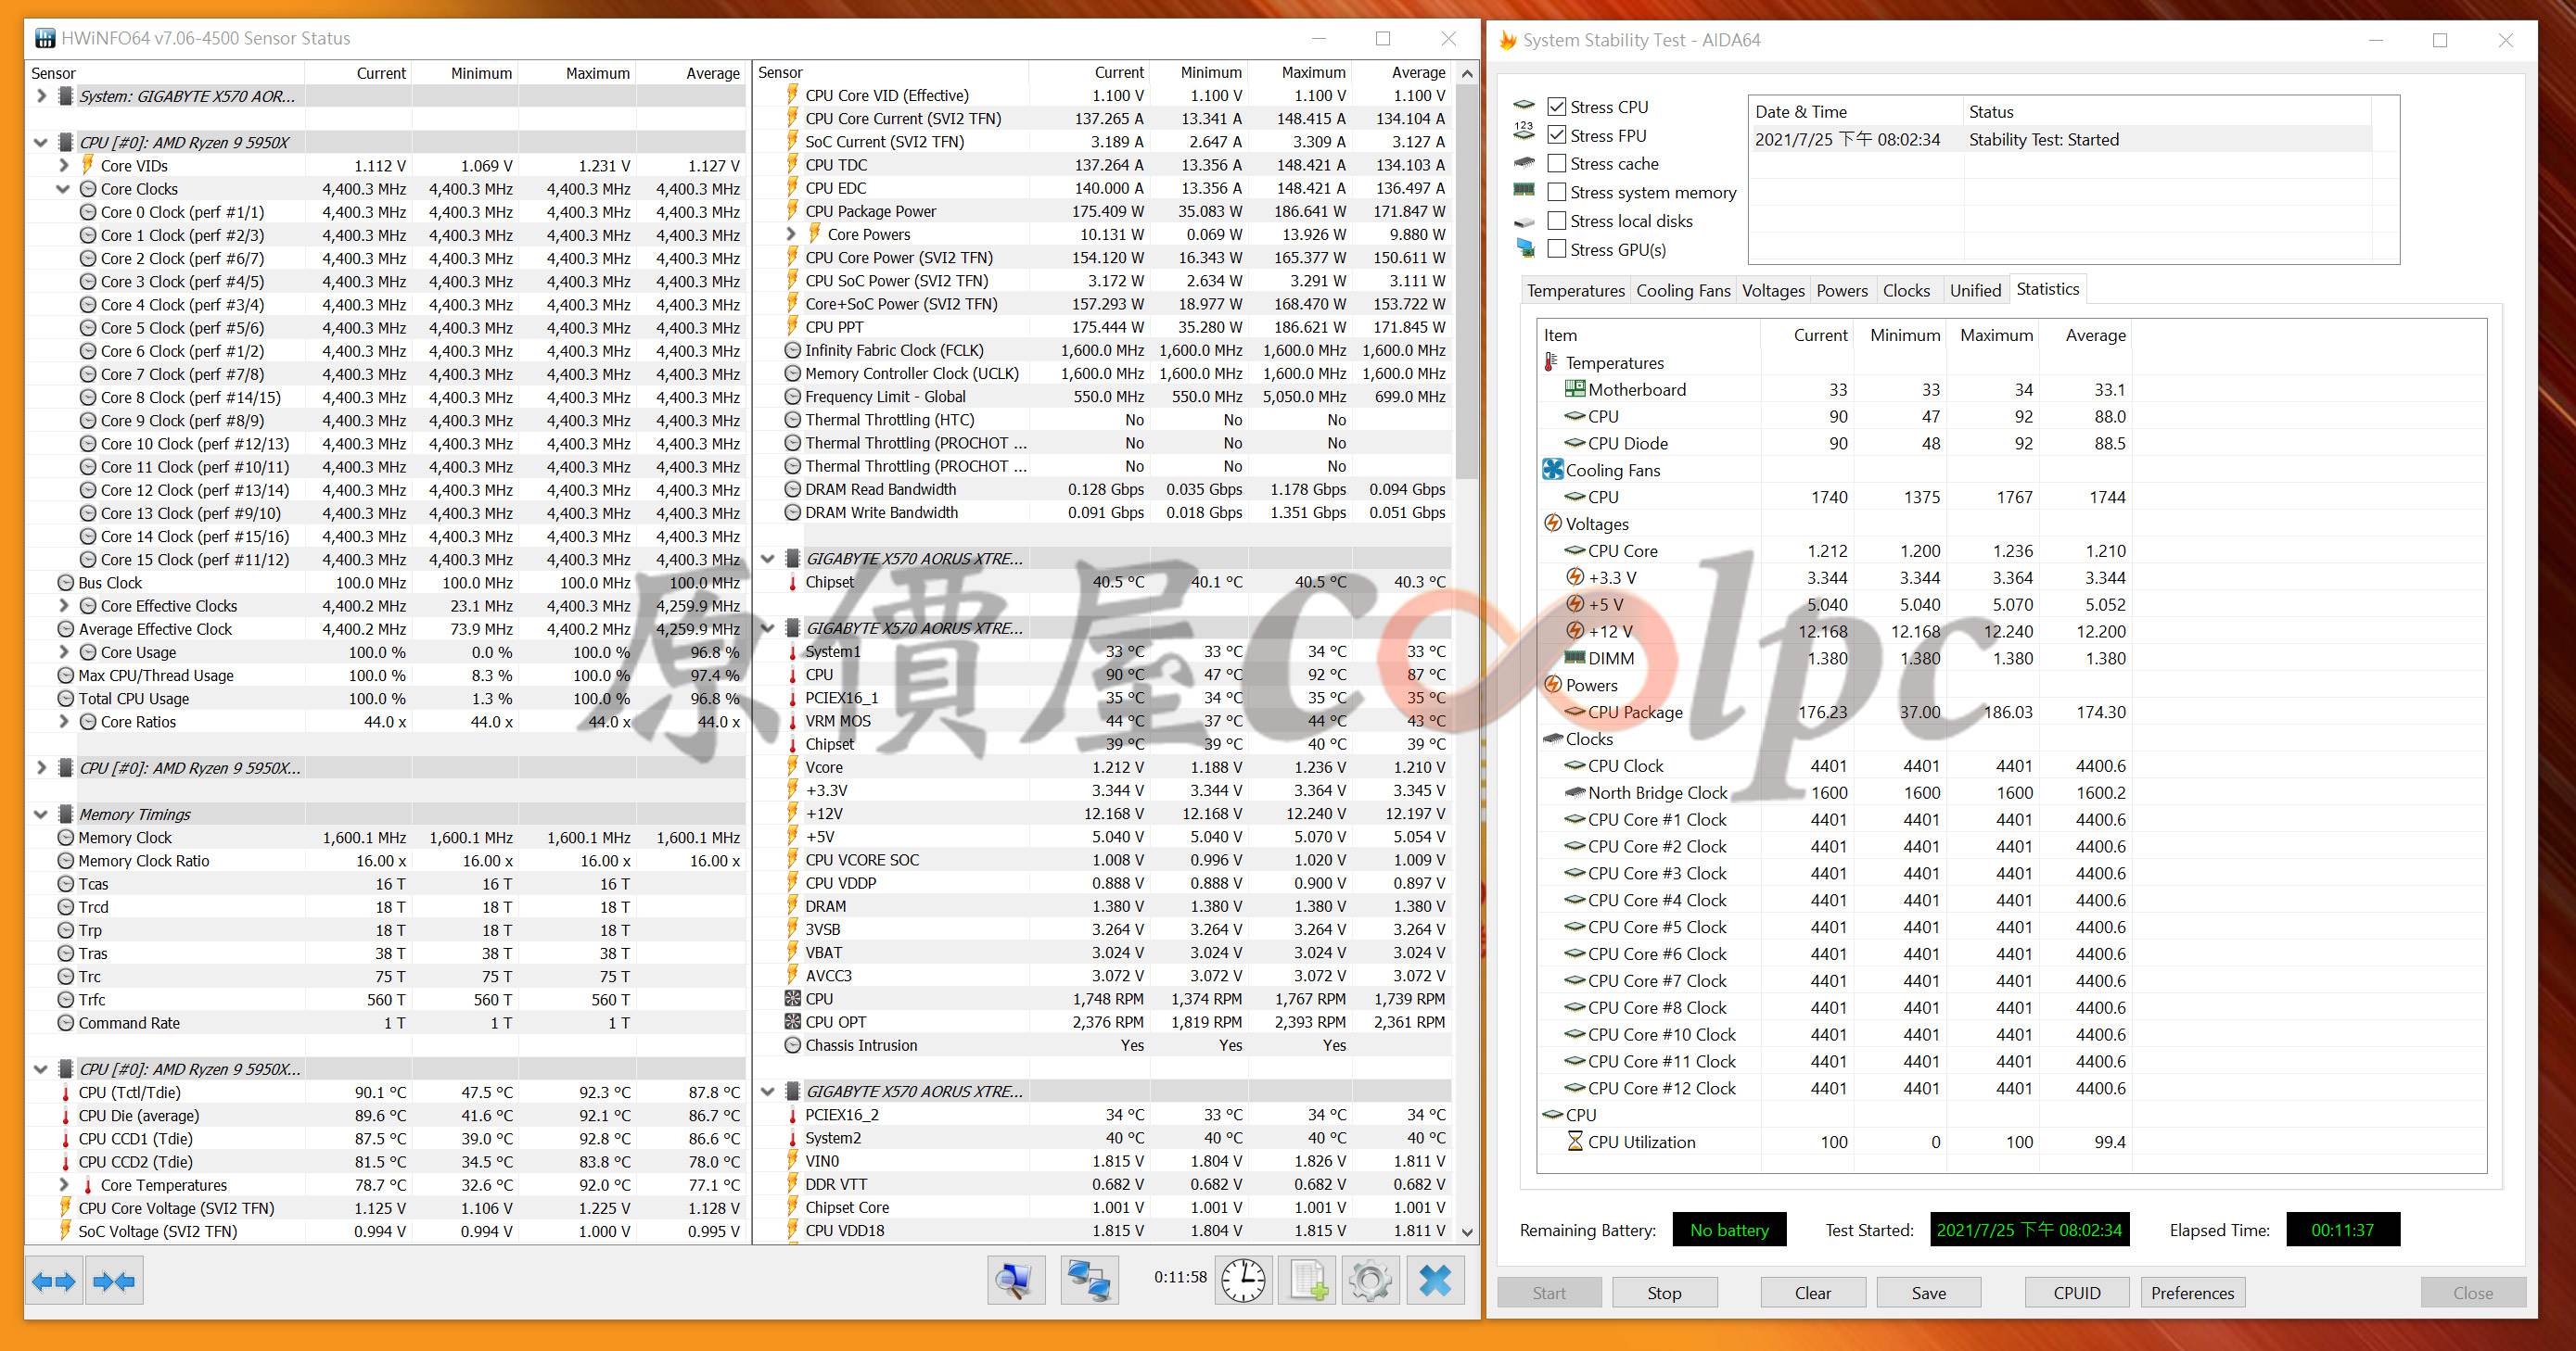Image resolution: width=2576 pixels, height=1351 pixels.
Task: Uncheck the Stress FPU checkbox
Action: (x=1556, y=135)
